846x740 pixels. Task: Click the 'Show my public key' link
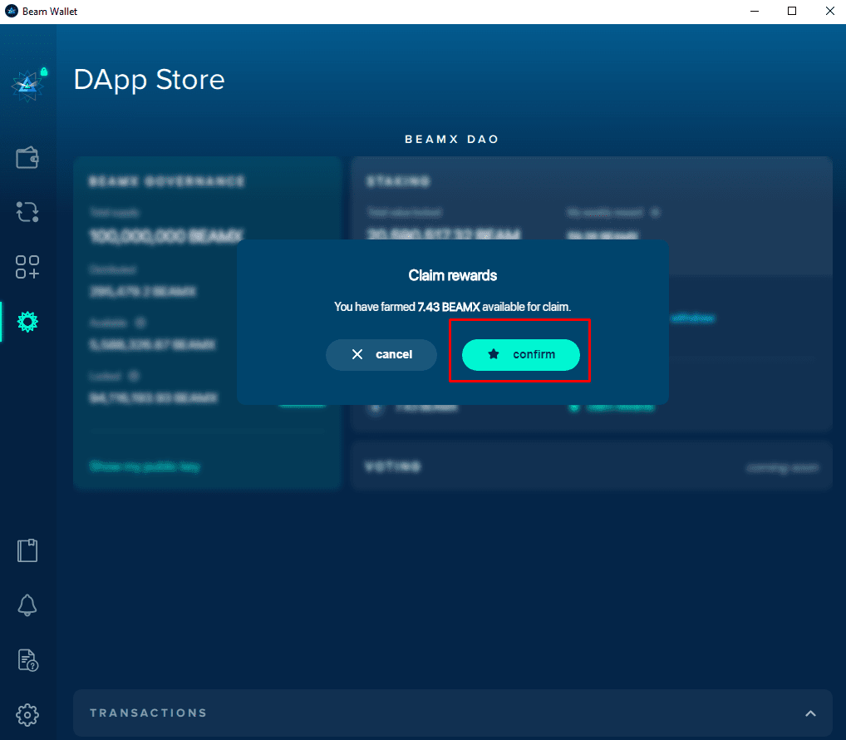pyautogui.click(x=145, y=466)
